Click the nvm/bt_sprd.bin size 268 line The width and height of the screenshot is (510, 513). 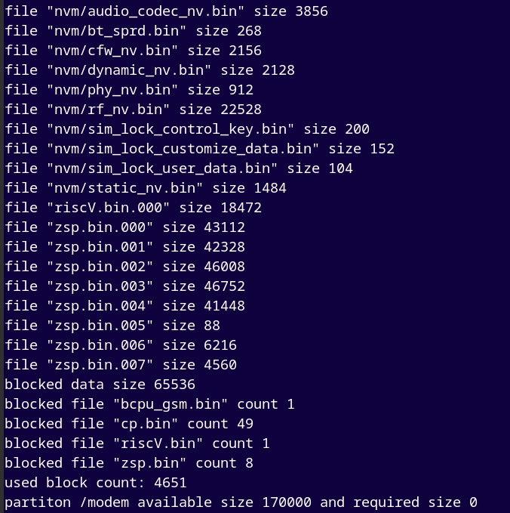point(134,31)
